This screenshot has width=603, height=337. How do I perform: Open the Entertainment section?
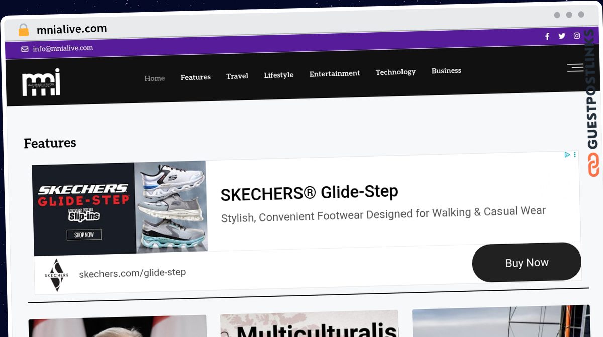(x=335, y=74)
